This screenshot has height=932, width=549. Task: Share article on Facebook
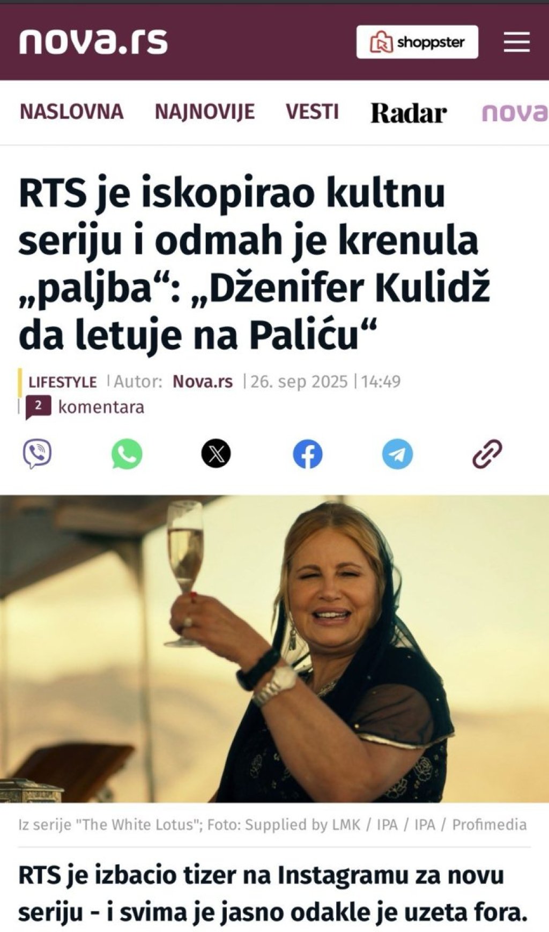307,454
